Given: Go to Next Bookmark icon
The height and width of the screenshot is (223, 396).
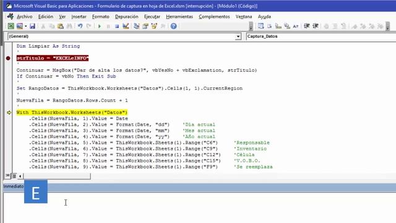Looking at the screenshot, I should point(363,26).
